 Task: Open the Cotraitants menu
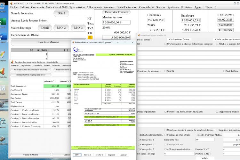coord(37,7)
